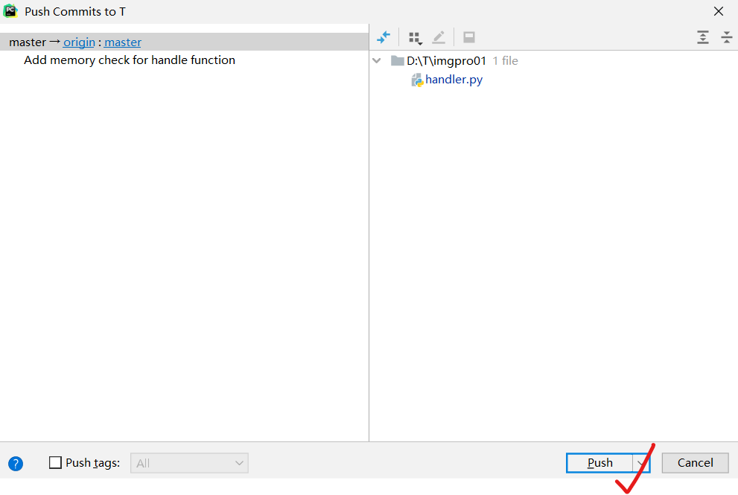
Task: Click the '1 file' count label
Action: click(505, 61)
